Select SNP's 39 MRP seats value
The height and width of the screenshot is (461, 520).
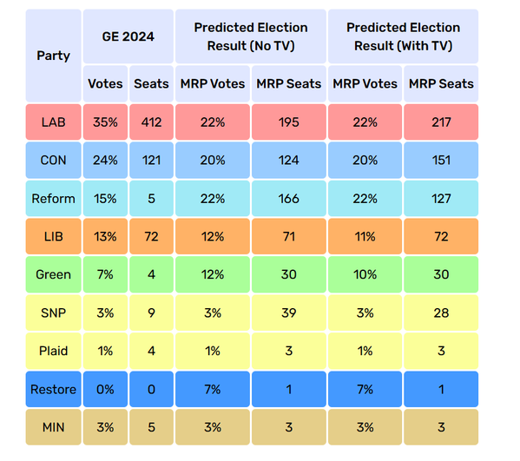click(289, 313)
